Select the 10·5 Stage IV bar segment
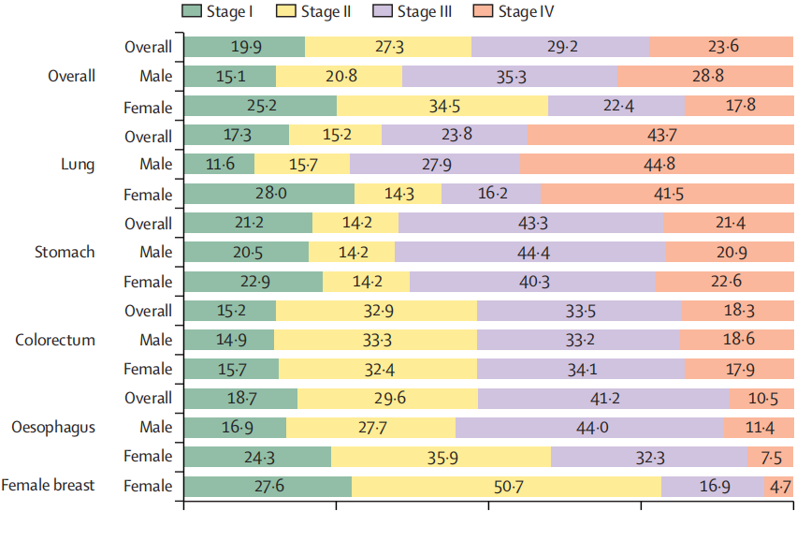This screenshot has height=541, width=811. (761, 399)
